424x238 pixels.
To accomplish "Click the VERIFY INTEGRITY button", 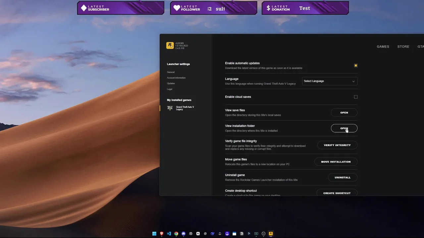I will [x=337, y=145].
